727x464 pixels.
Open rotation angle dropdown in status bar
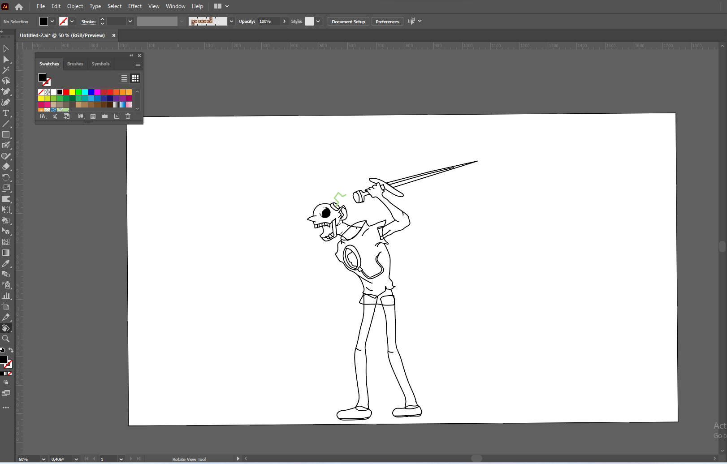click(x=76, y=459)
